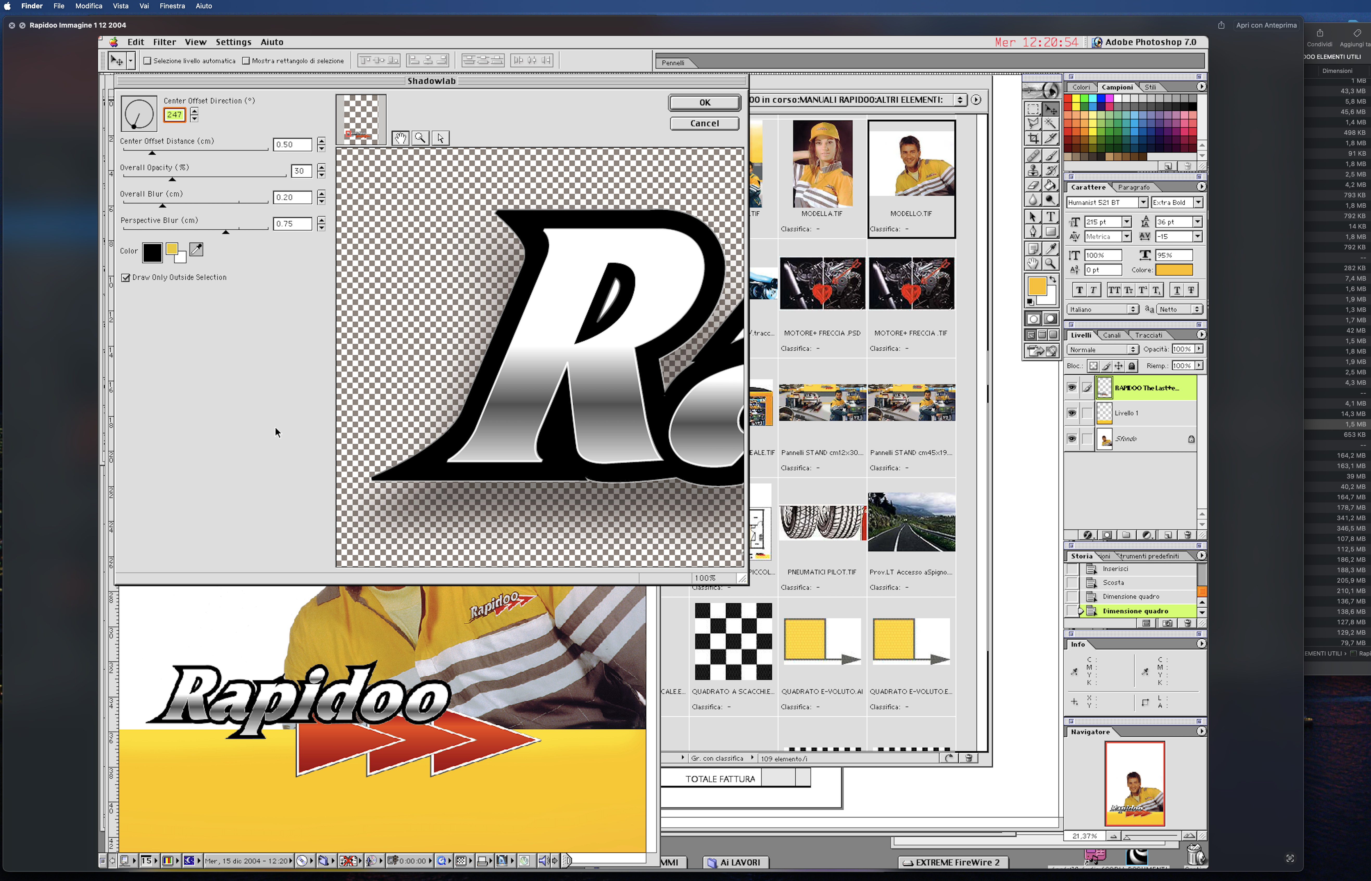Image resolution: width=1371 pixels, height=881 pixels.
Task: Select the Rectangle shape tool
Action: (1051, 231)
